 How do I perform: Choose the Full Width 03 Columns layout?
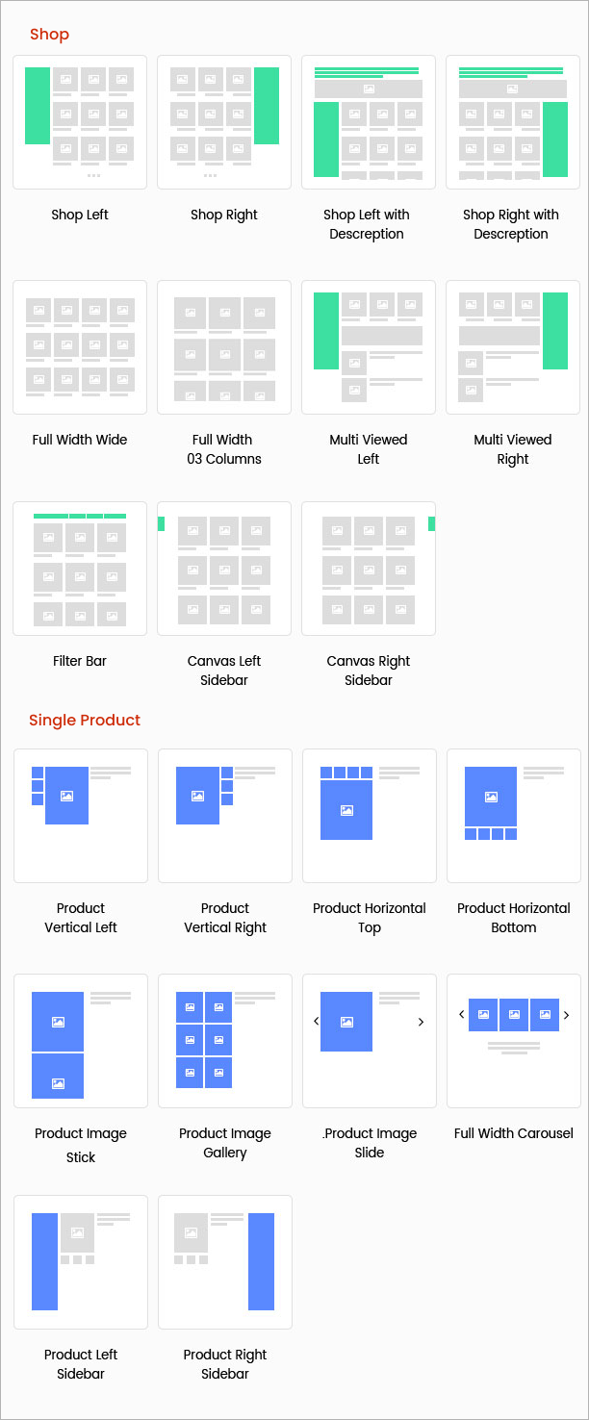tap(223, 347)
